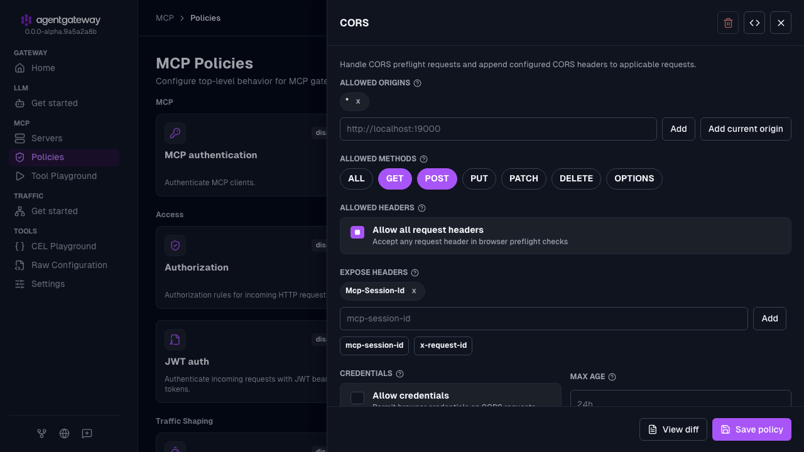
Task: Click the Tool Playground play icon
Action: pos(19,176)
